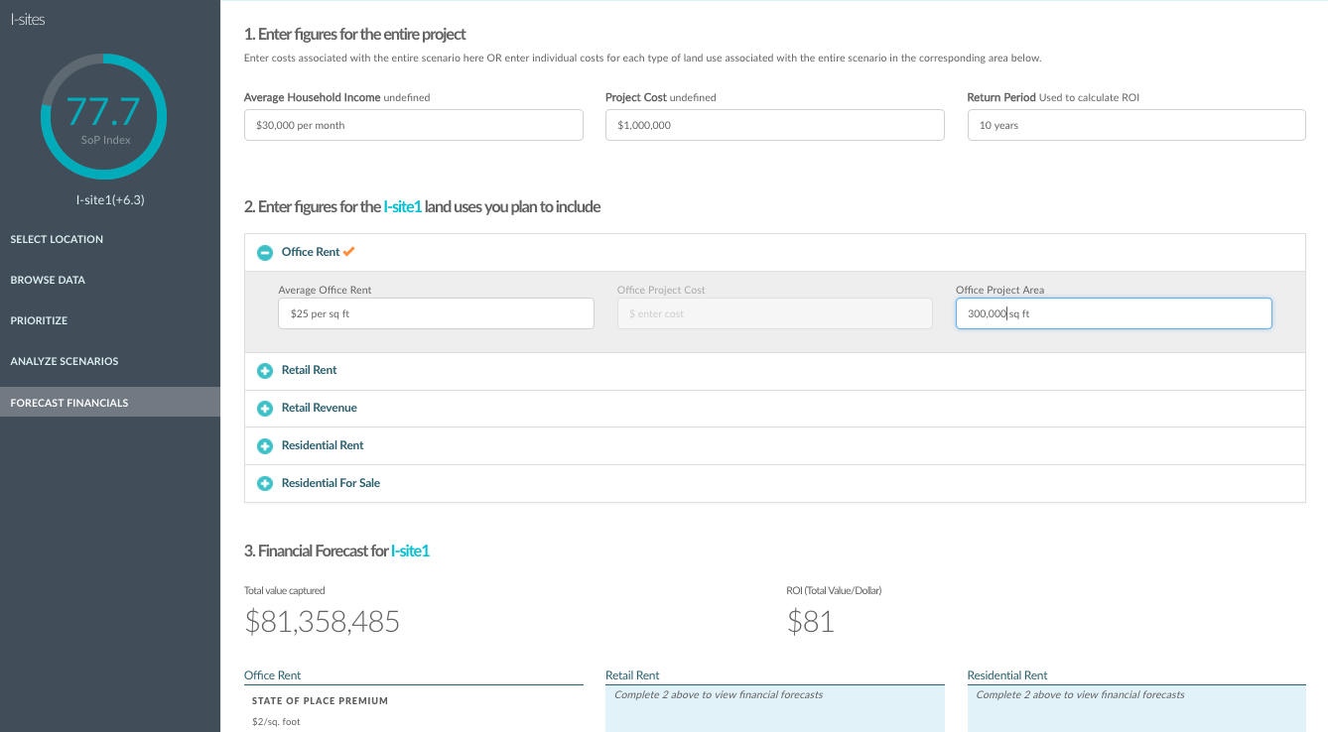
Task: Open the Residential Rent section row
Action: pyautogui.click(x=774, y=446)
